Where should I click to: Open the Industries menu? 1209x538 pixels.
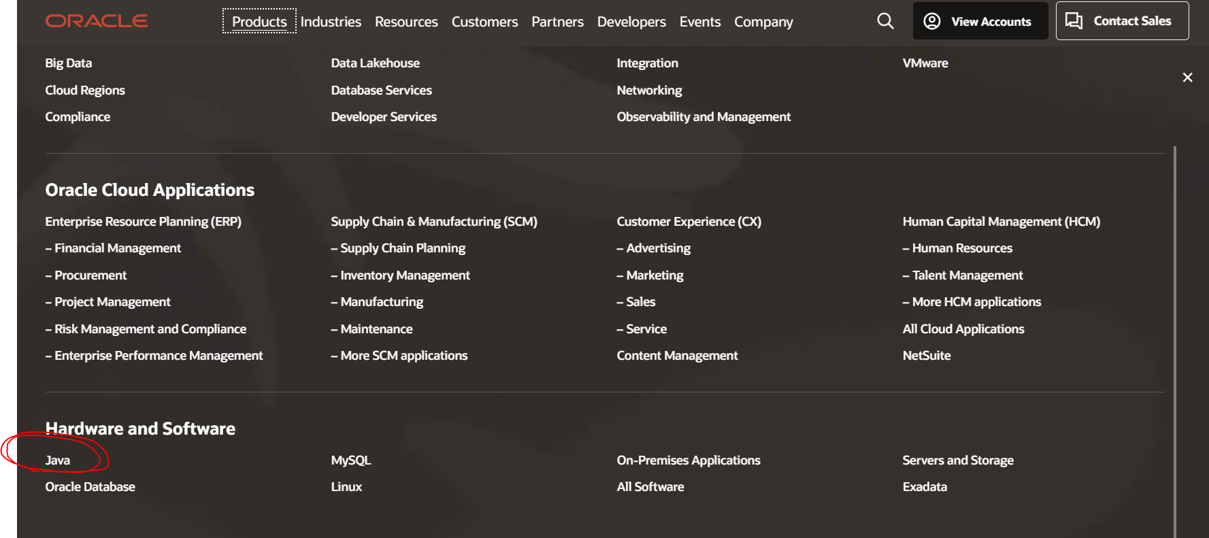331,22
